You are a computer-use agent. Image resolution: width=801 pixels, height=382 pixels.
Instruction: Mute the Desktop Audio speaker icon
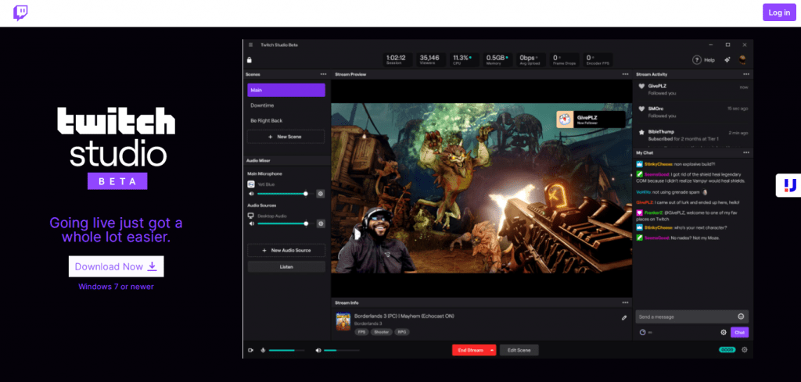pos(251,223)
